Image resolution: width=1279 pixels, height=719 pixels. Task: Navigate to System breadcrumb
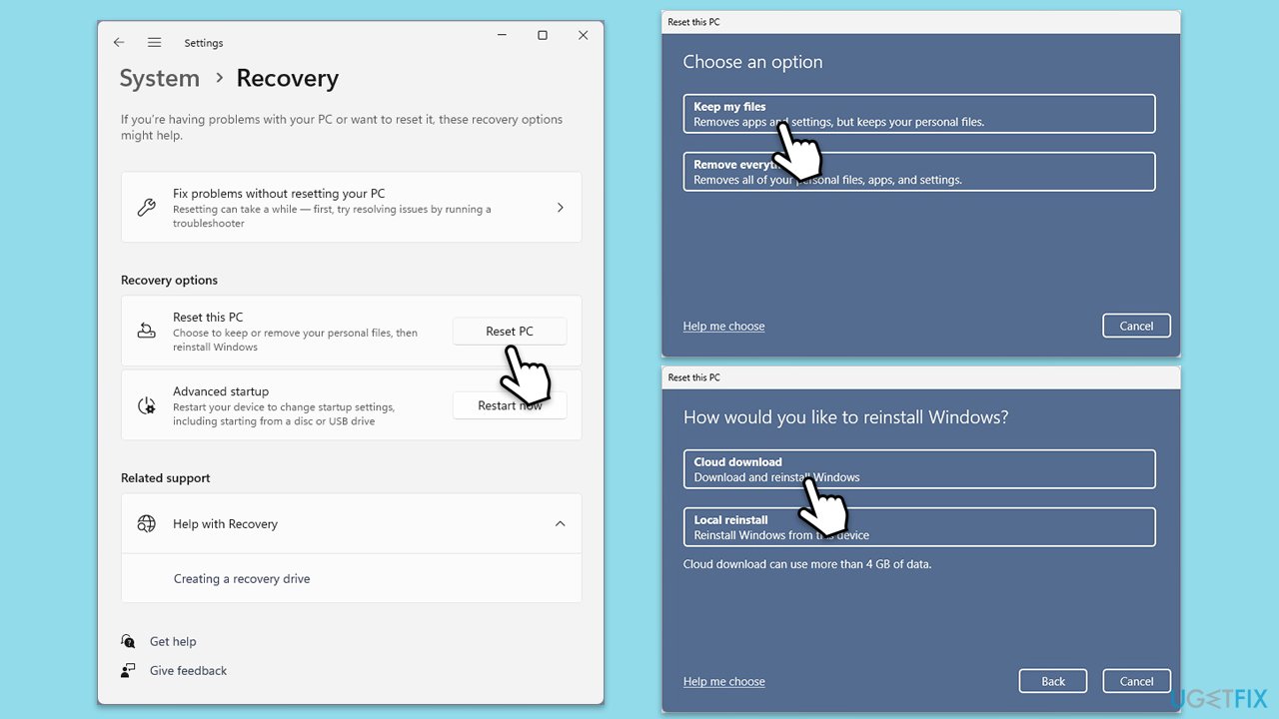pos(160,78)
